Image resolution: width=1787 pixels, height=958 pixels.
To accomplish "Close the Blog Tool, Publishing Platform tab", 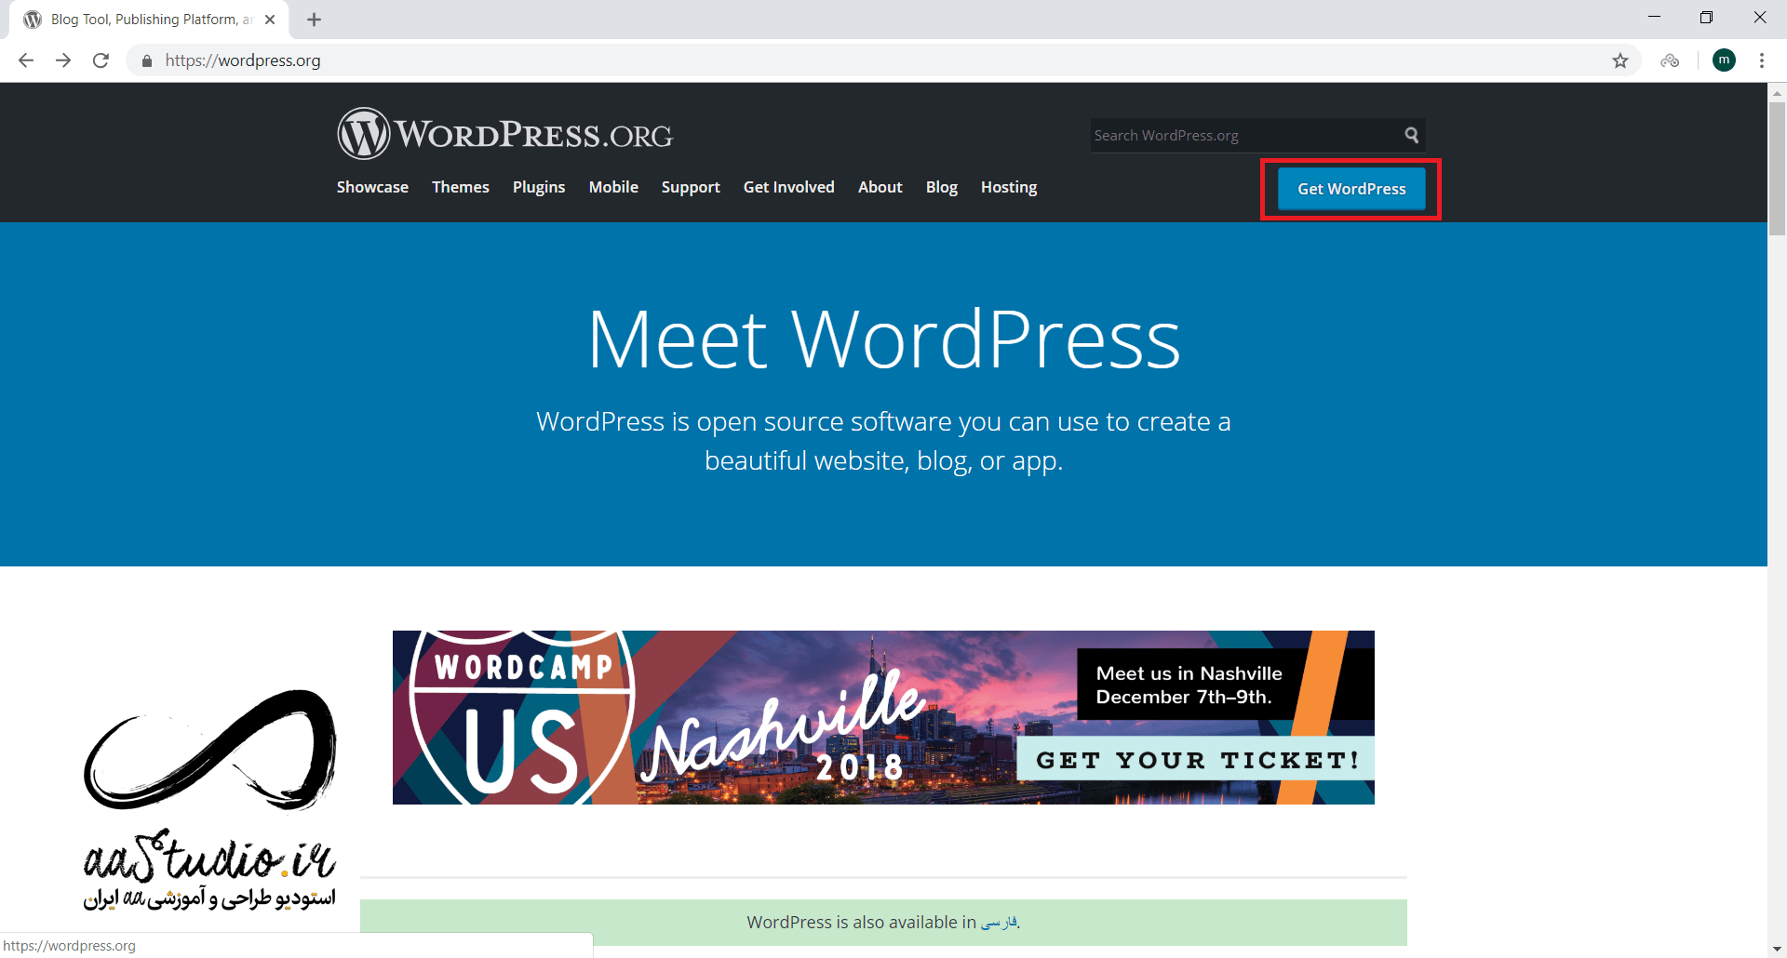I will tap(270, 20).
